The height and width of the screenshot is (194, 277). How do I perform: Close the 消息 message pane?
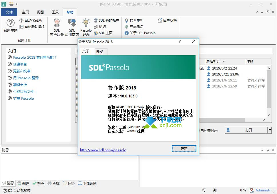273,150
